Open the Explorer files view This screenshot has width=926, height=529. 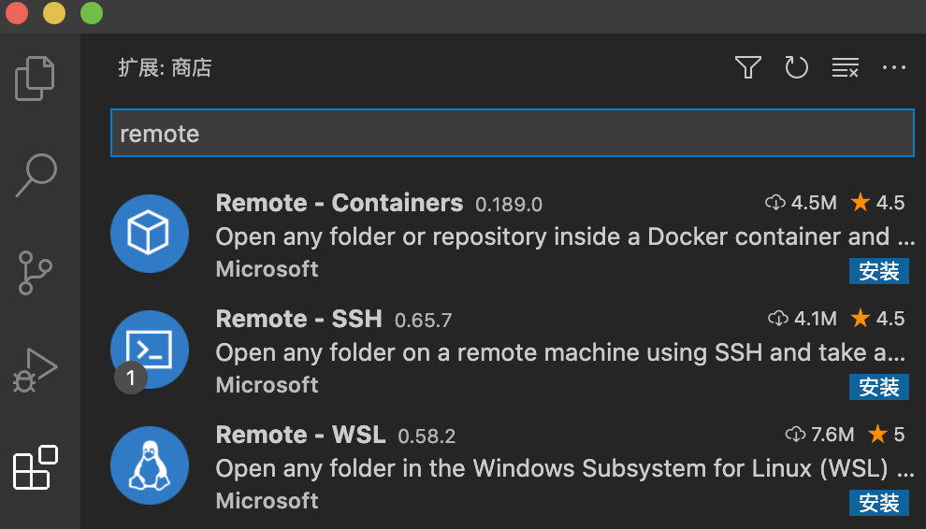pyautogui.click(x=36, y=79)
